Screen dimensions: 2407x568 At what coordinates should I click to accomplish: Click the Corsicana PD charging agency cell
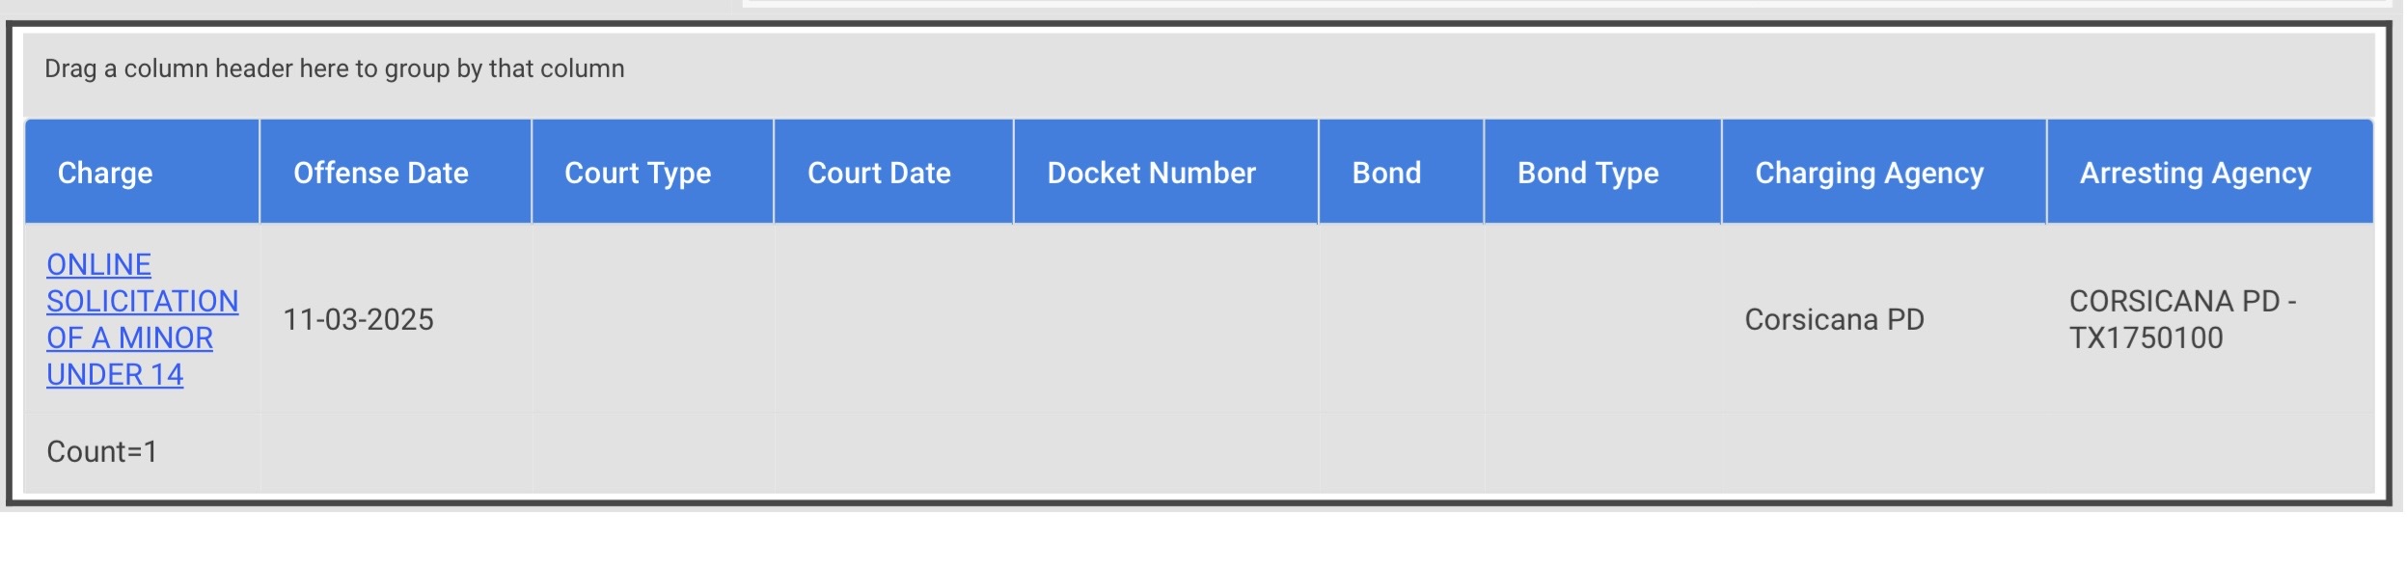tap(1834, 319)
